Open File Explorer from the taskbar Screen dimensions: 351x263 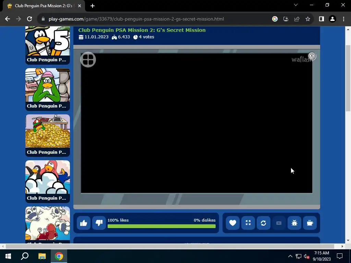click(x=42, y=256)
